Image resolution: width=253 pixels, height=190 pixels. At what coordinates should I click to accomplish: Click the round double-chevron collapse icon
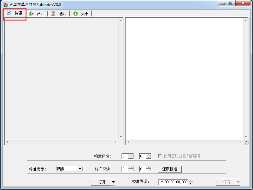[x=246, y=143]
